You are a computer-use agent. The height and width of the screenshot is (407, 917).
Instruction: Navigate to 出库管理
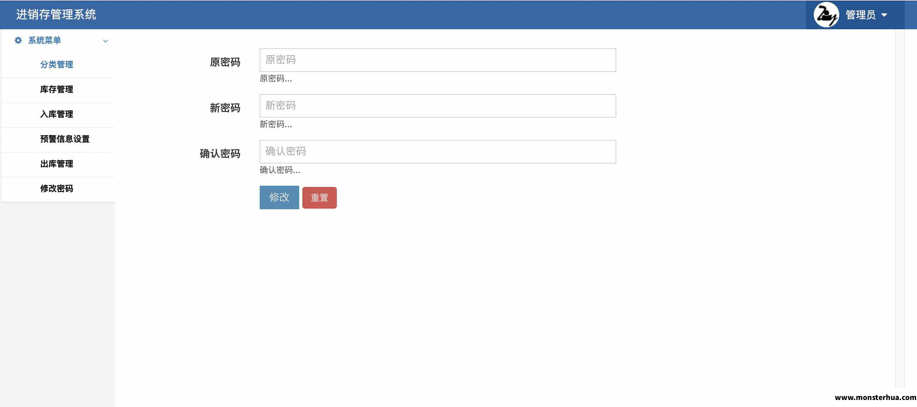tap(57, 164)
